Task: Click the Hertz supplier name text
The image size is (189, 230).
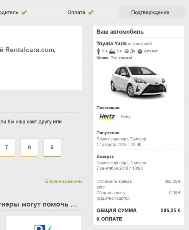Action: (125, 117)
